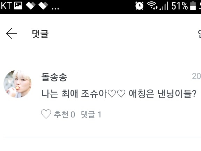Screen dimensions: 201x151
Task: Tap the comment timestamp starting with 20
Action: [x=196, y=76]
